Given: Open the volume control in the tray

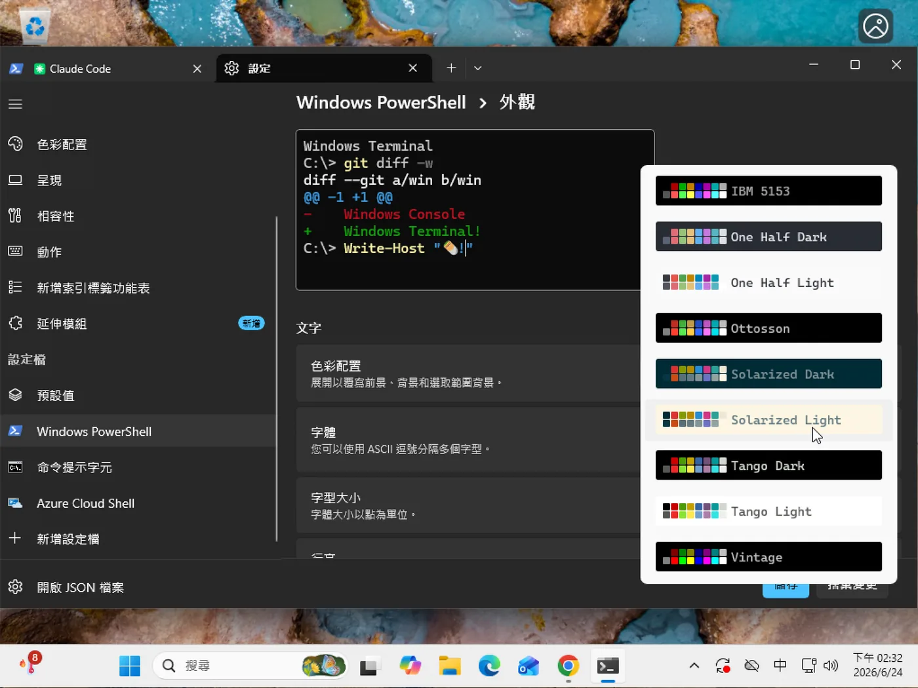Looking at the screenshot, I should click(x=831, y=666).
